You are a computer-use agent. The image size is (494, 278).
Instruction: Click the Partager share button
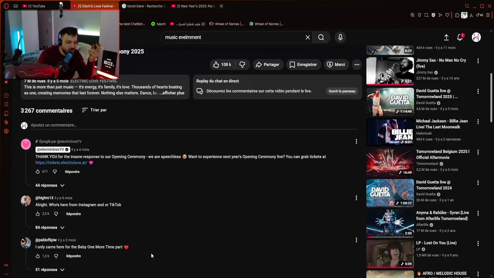click(x=267, y=65)
